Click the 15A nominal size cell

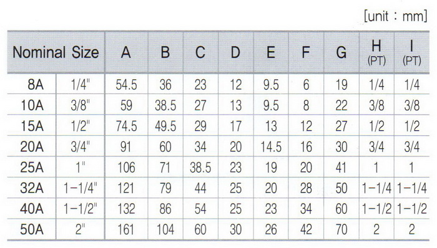tap(32, 126)
